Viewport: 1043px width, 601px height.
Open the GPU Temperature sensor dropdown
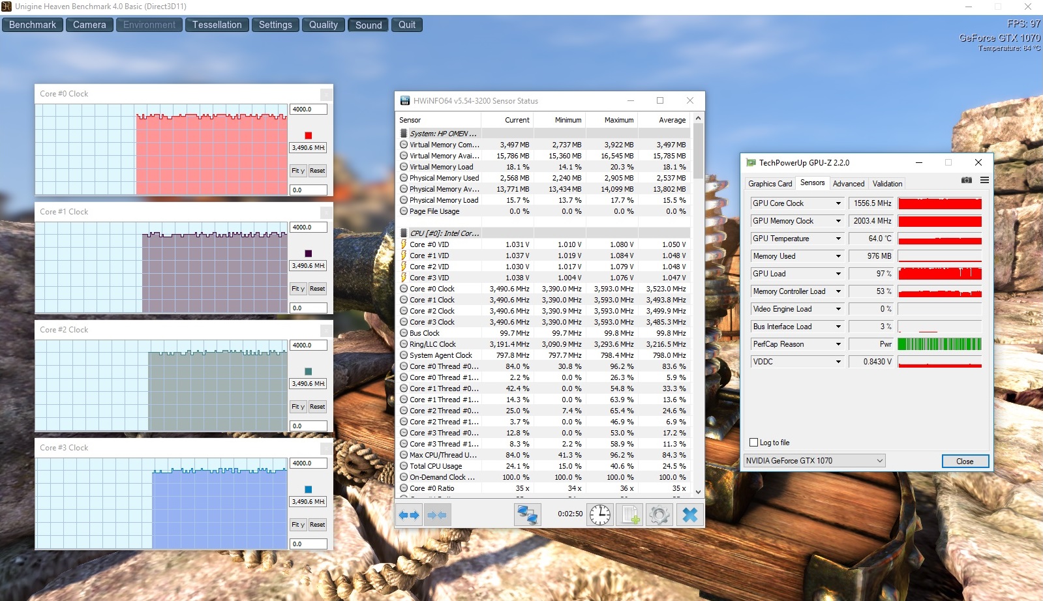point(838,239)
